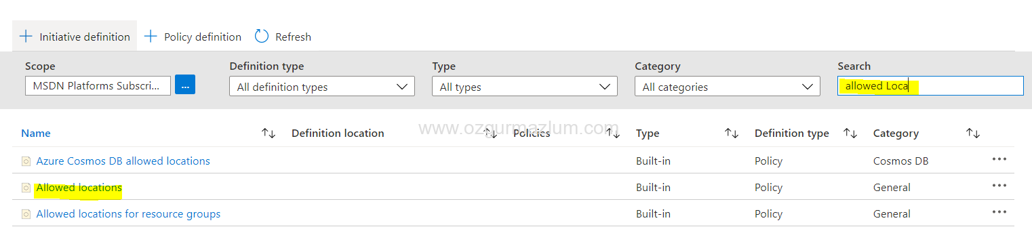The image size is (1032, 248).
Task: Sort by Type column arrows
Action: click(x=732, y=133)
